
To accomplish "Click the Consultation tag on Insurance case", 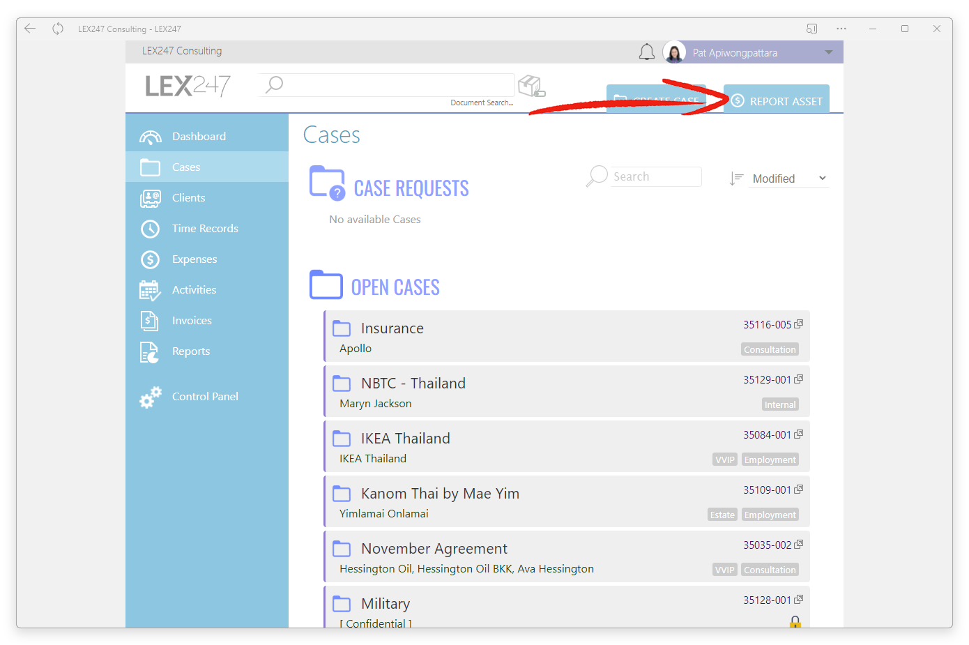I will click(770, 349).
